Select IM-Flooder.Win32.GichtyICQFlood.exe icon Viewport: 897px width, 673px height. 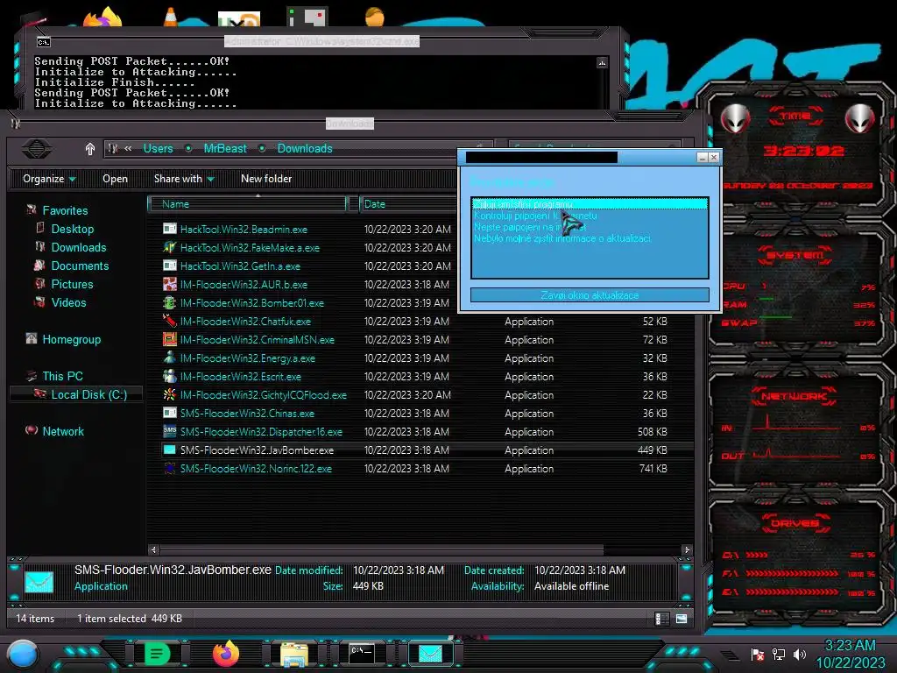click(169, 394)
